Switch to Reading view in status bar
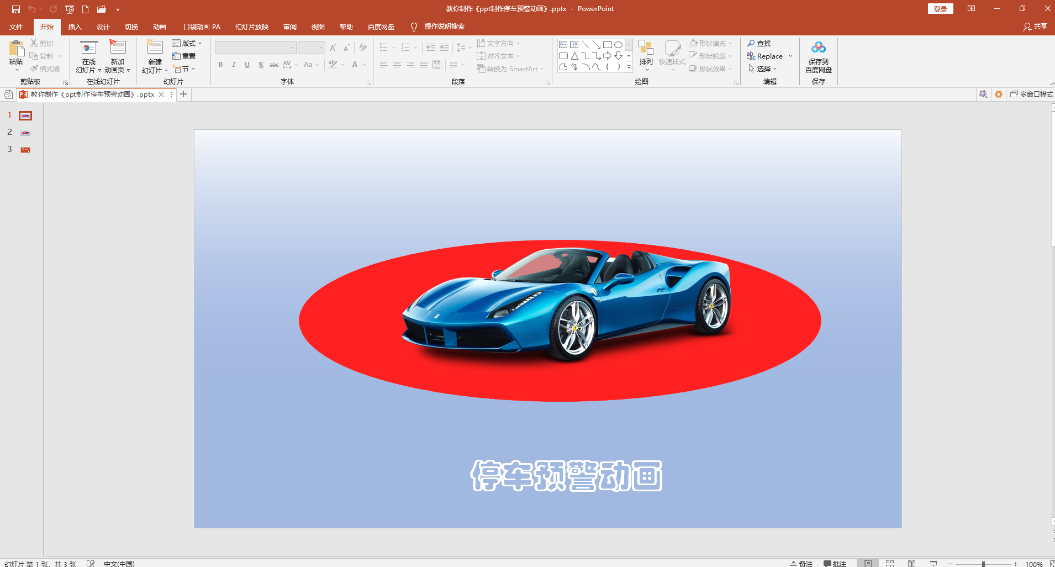This screenshot has height=567, width=1055. click(912, 563)
